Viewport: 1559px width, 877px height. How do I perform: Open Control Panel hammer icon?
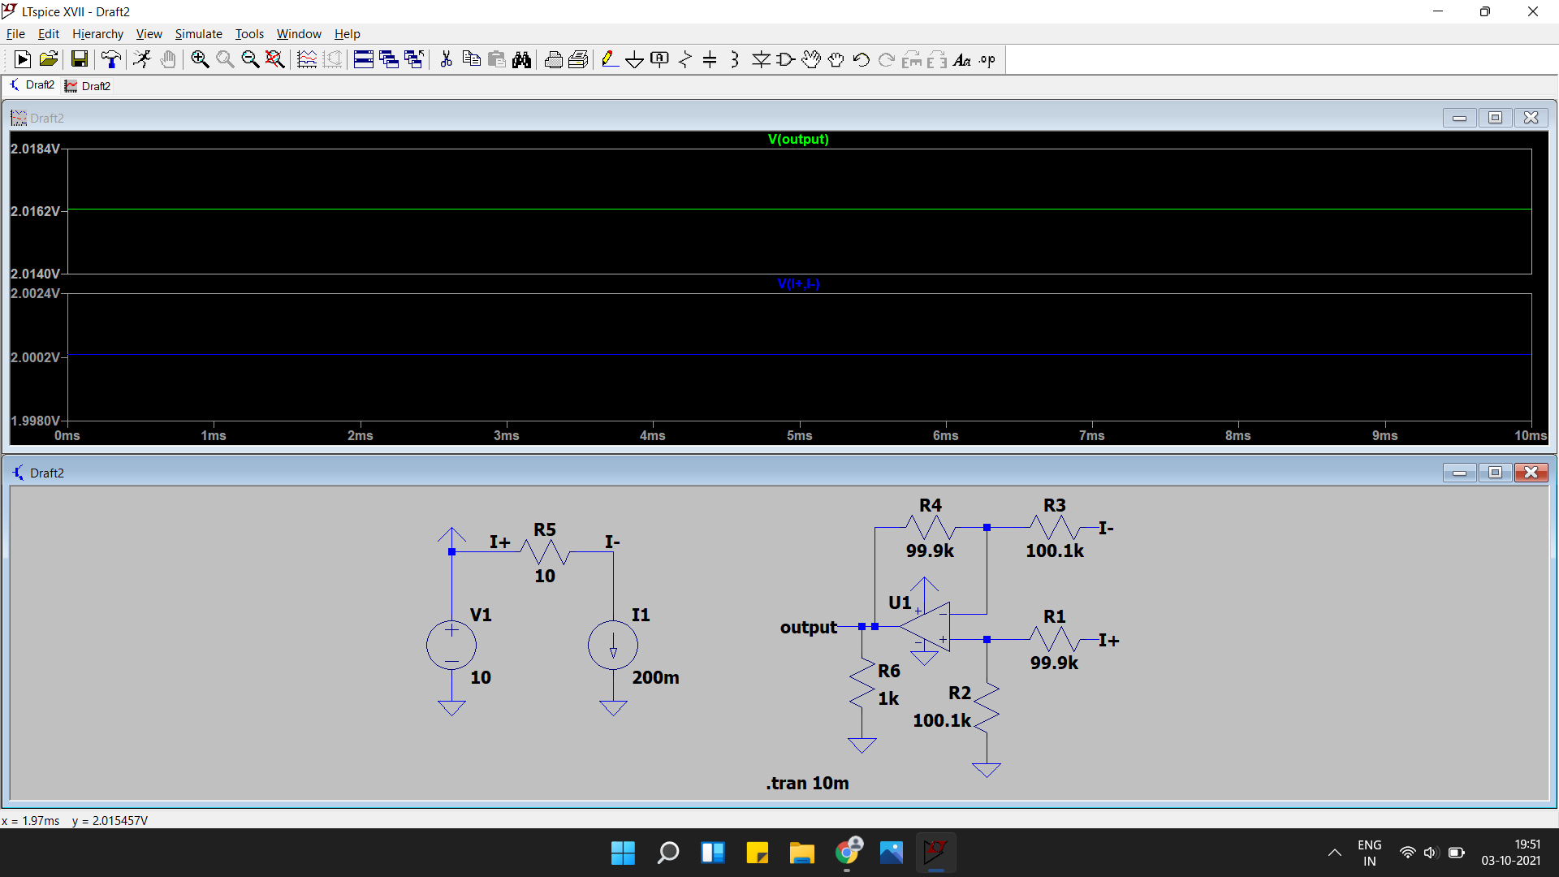110,59
